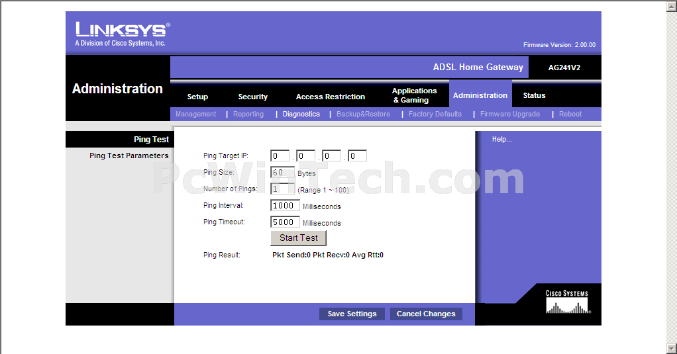Click the 'Firmware Version: 2.00.00' text
Viewport: 677px width, 354px height.
pyautogui.click(x=559, y=45)
